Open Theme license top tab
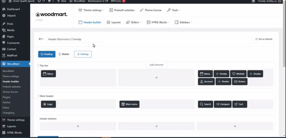Image resolution: width=286 pixels, height=138 pixels. pyautogui.click(x=151, y=10)
